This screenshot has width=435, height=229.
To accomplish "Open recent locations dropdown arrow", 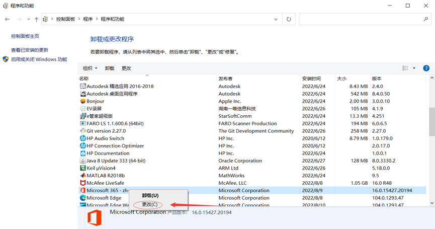I will click(x=28, y=19).
